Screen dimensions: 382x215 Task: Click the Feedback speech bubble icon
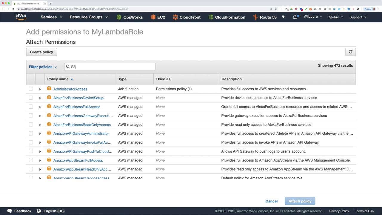click(x=10, y=211)
